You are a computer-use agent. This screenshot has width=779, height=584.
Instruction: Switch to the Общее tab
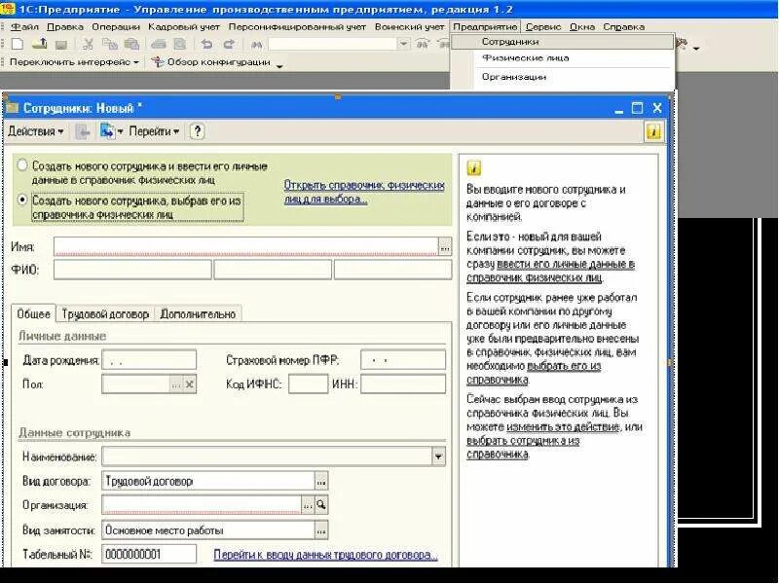click(33, 314)
